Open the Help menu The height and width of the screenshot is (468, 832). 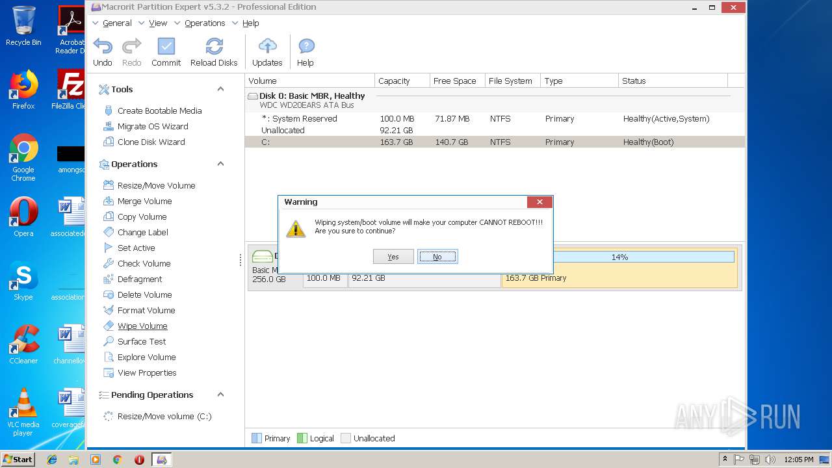click(x=250, y=23)
